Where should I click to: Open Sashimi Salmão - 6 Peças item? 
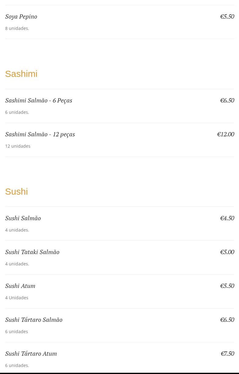point(39,100)
